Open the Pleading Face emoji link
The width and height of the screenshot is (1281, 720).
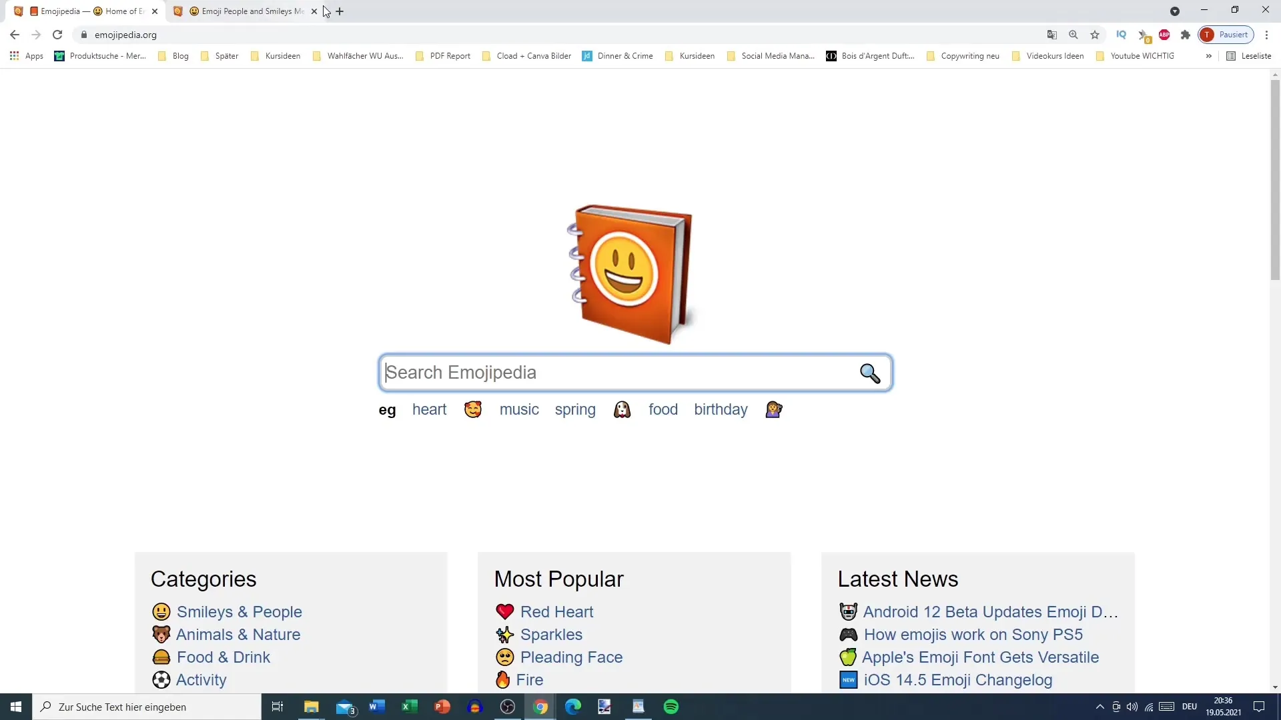click(571, 657)
